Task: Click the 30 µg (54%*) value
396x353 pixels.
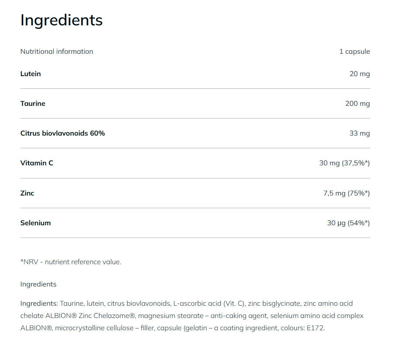Action: (x=348, y=223)
